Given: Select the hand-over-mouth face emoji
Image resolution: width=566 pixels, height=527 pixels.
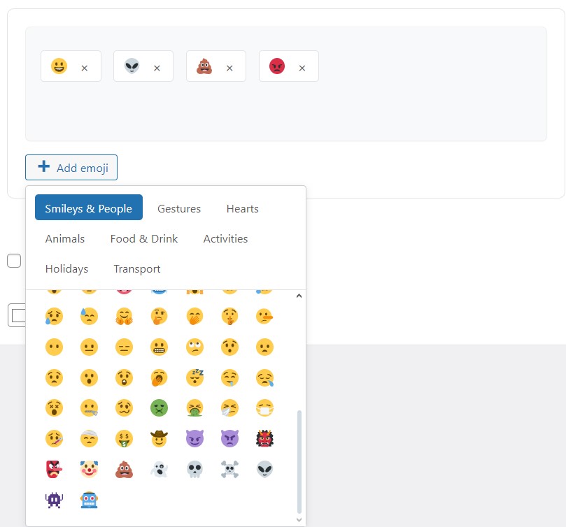Looking at the screenshot, I should point(194,317).
